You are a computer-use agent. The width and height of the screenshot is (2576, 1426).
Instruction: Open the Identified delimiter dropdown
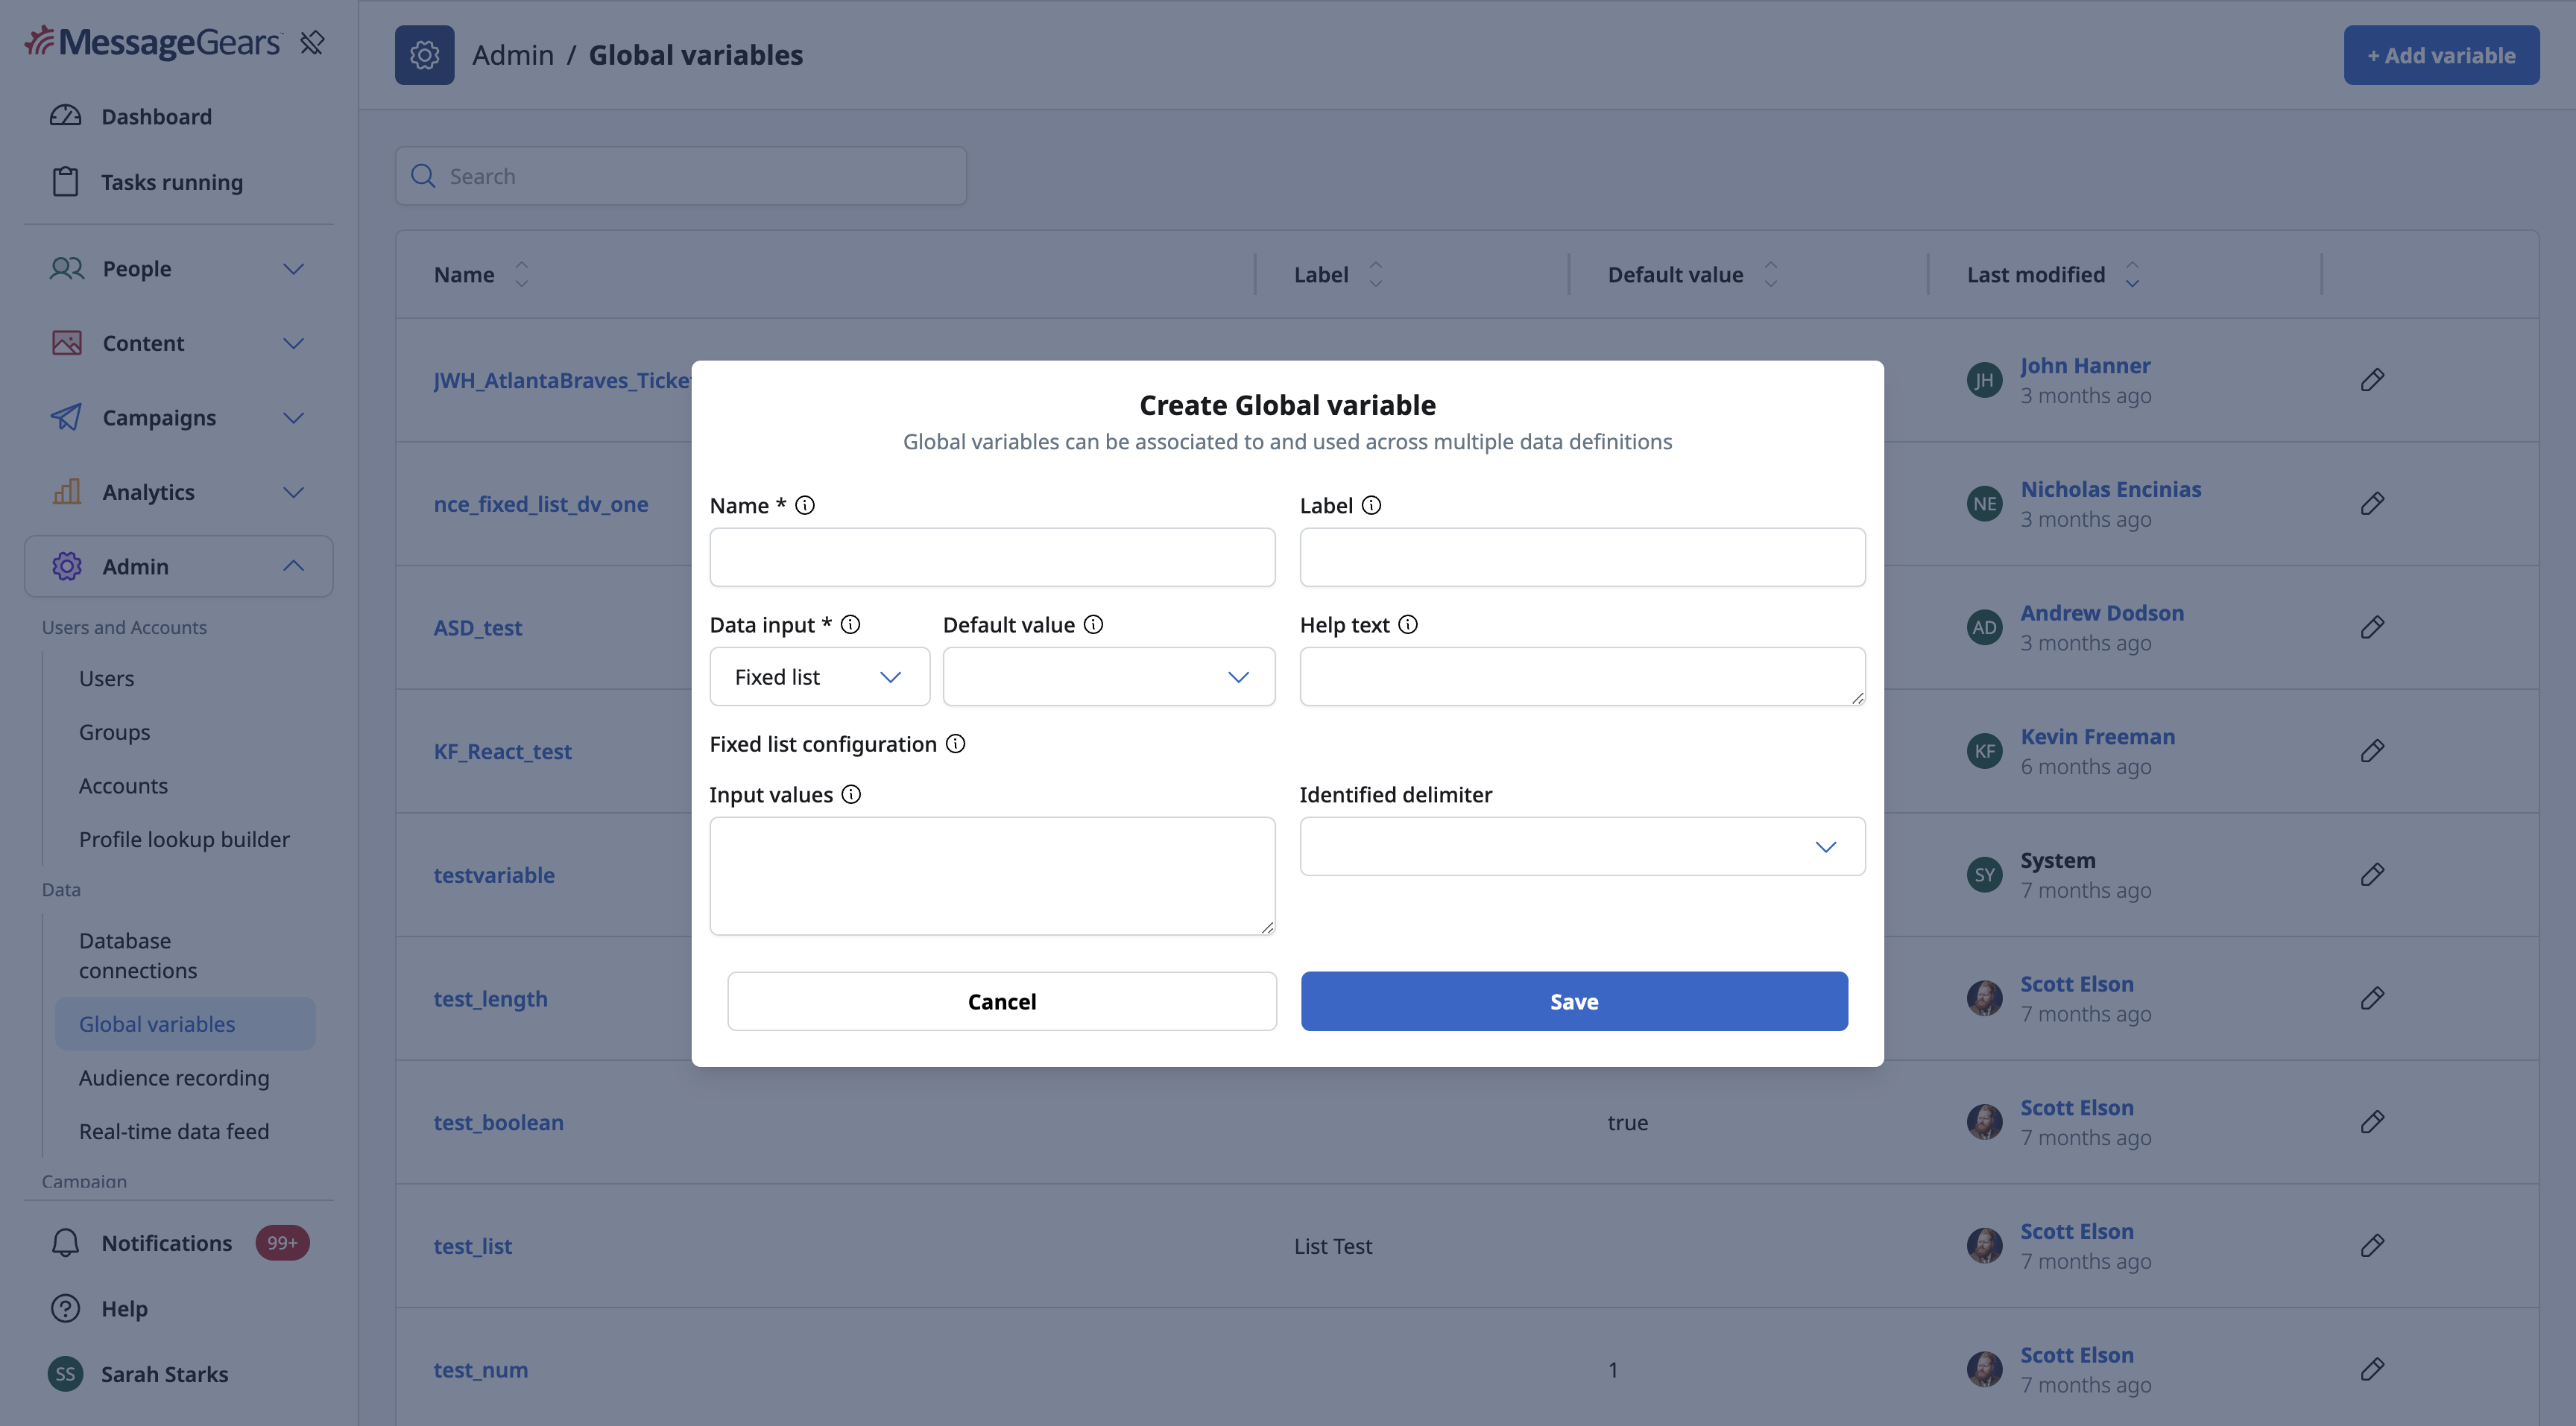pos(1582,846)
